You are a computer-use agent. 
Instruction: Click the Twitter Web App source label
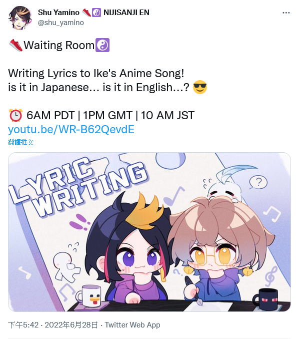coord(132,325)
